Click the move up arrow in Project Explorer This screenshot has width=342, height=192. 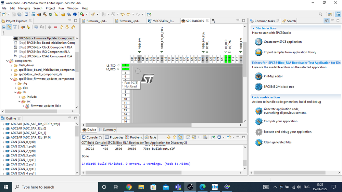pyautogui.click(x=61, y=27)
